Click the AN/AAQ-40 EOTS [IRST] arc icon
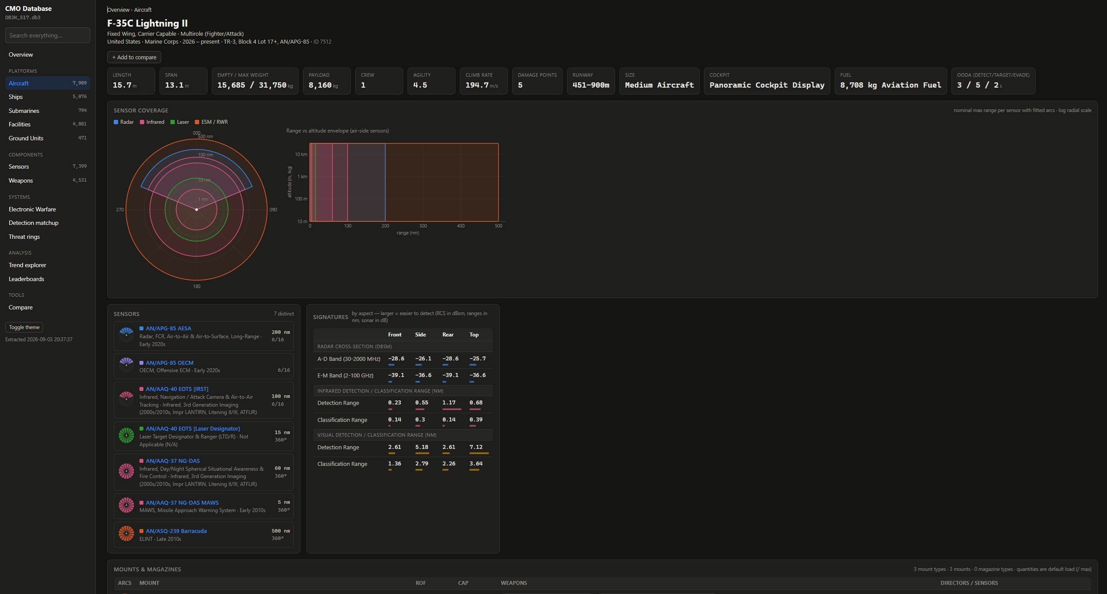This screenshot has height=594, width=1107. click(126, 399)
